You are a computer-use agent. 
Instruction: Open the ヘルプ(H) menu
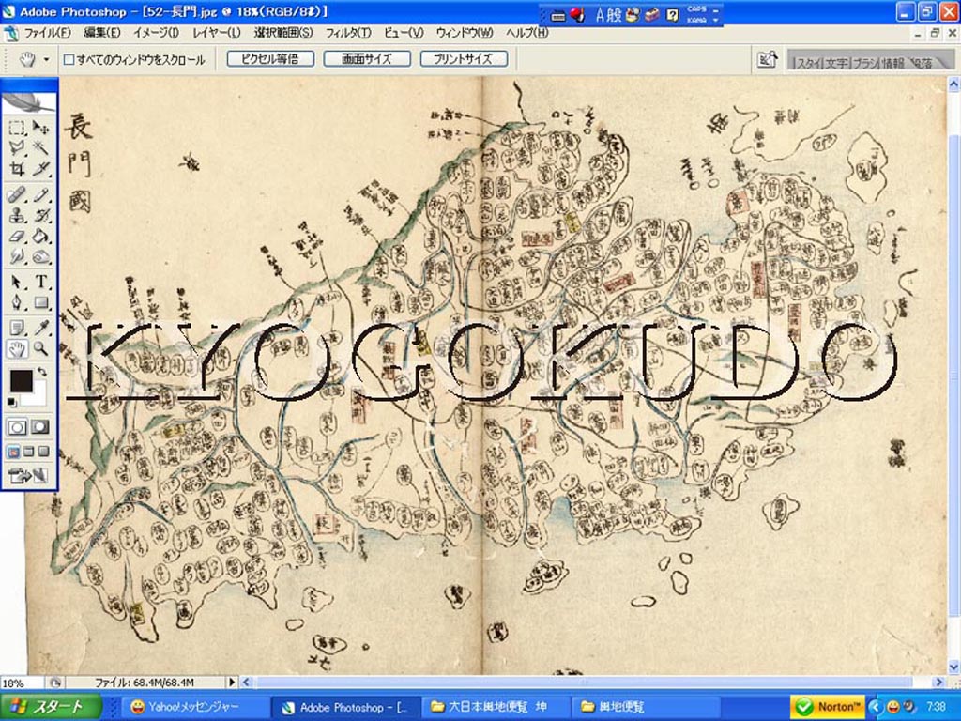[x=526, y=33]
